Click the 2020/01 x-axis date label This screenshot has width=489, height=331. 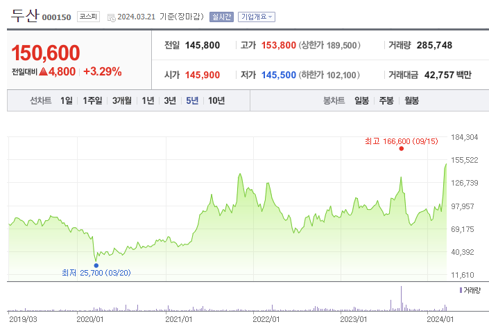pos(89,319)
